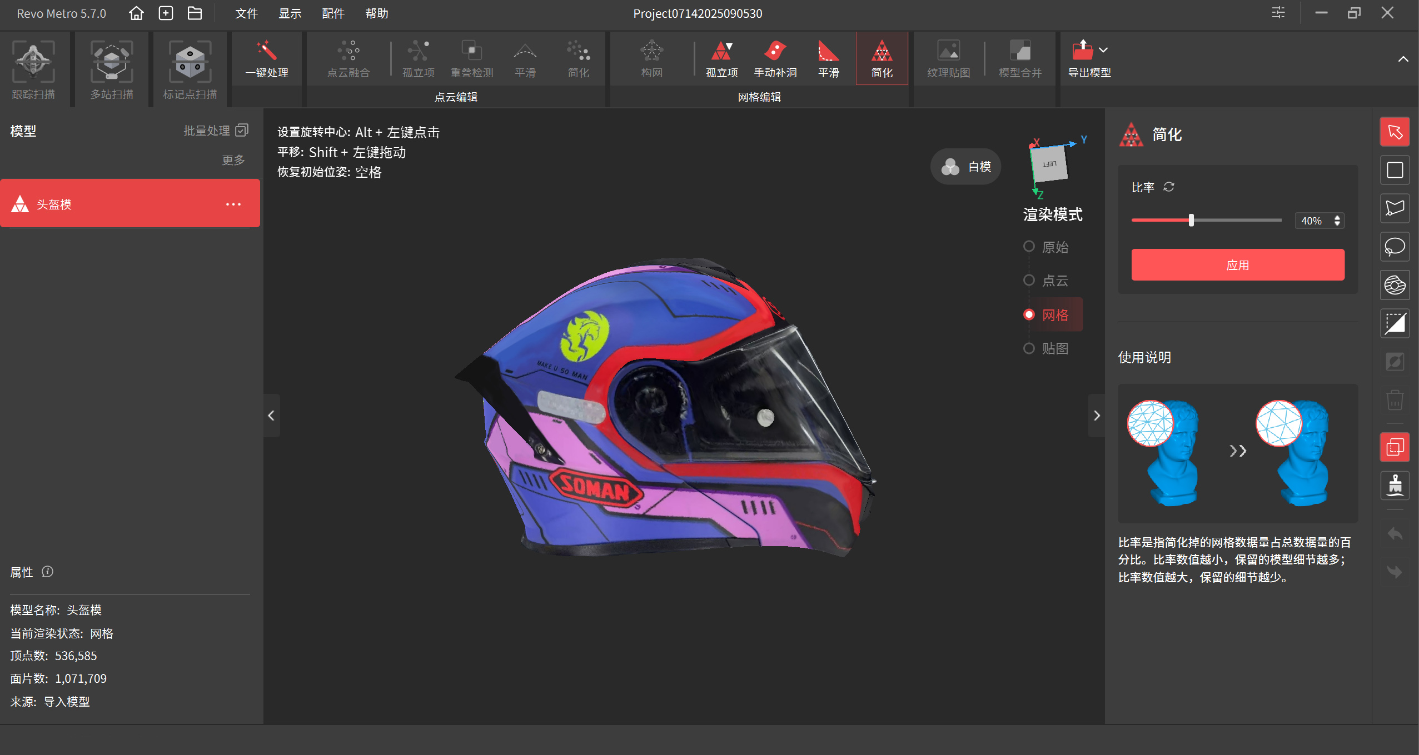1419x755 pixels.
Task: Select the lasso selection tool in right sidebar
Action: click(1395, 247)
